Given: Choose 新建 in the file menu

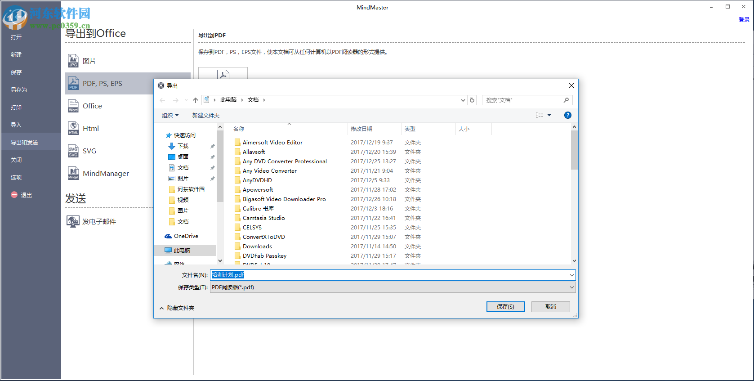Looking at the screenshot, I should click(x=16, y=54).
